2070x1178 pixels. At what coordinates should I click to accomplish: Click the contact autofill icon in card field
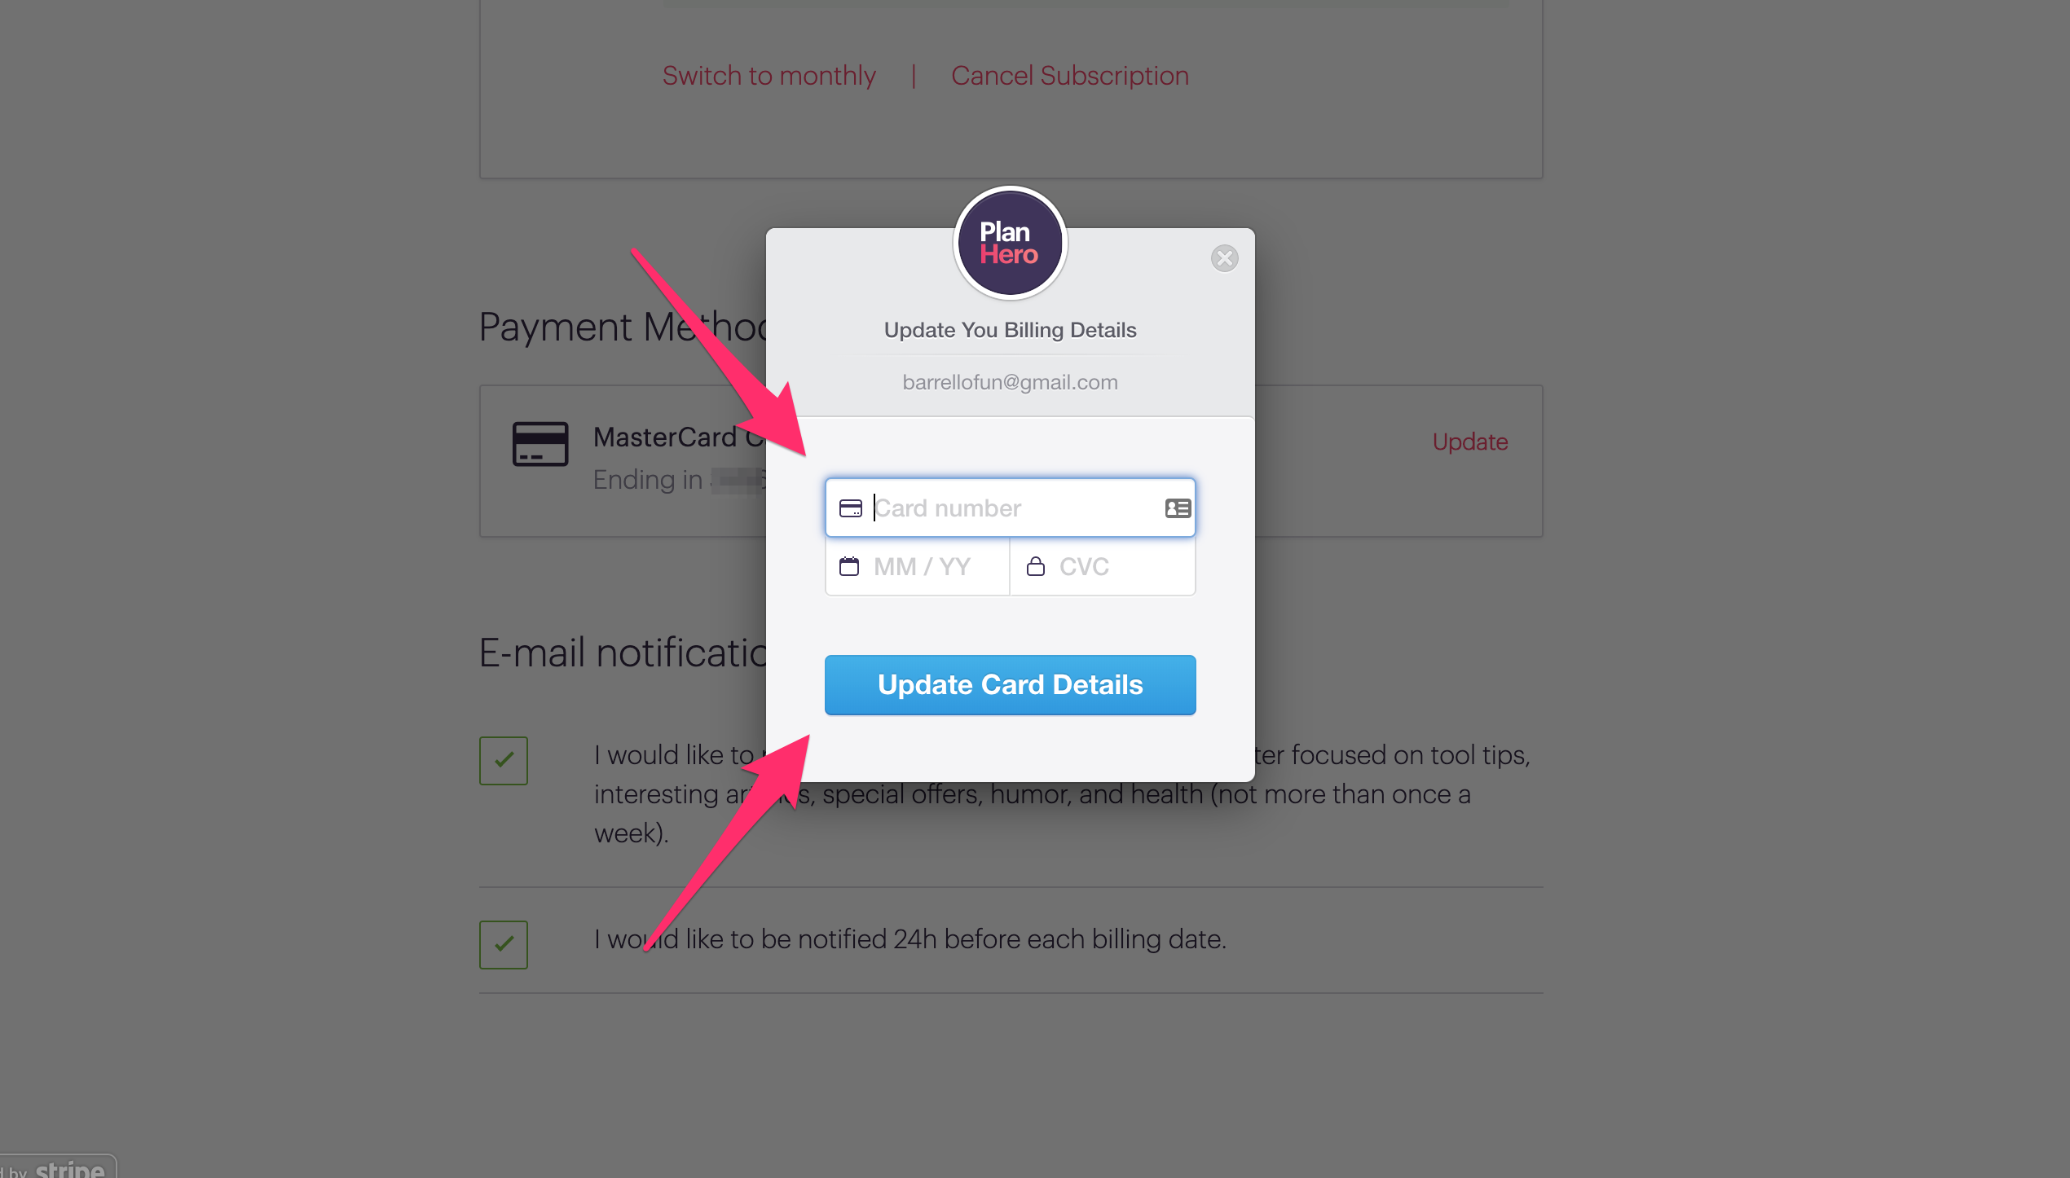pyautogui.click(x=1178, y=508)
